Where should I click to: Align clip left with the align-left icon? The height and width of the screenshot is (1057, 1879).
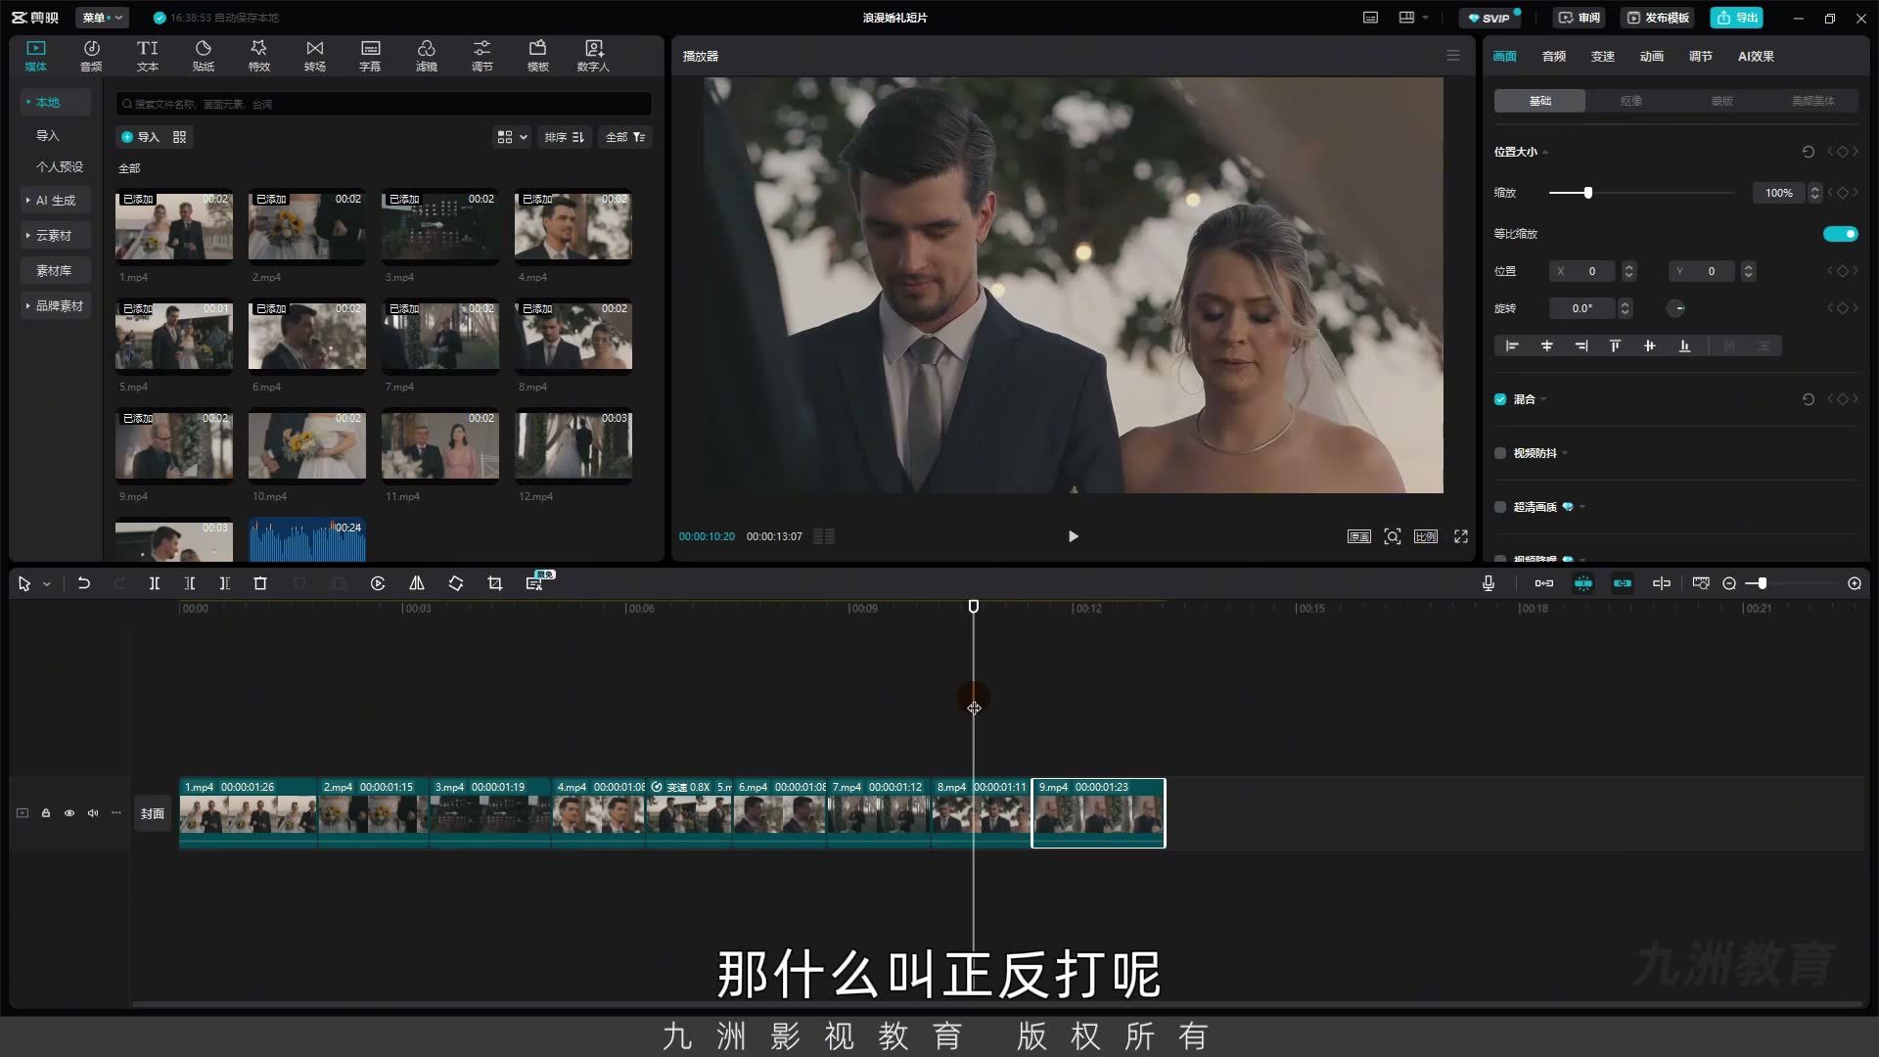pos(1512,345)
